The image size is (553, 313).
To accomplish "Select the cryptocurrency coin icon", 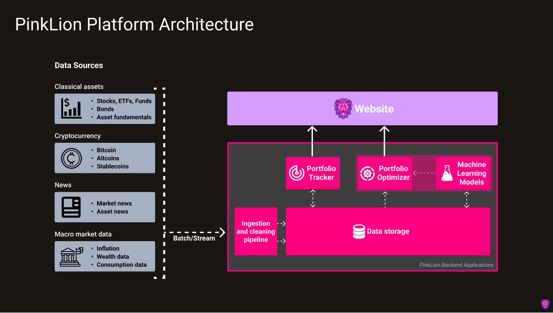I will [71, 158].
